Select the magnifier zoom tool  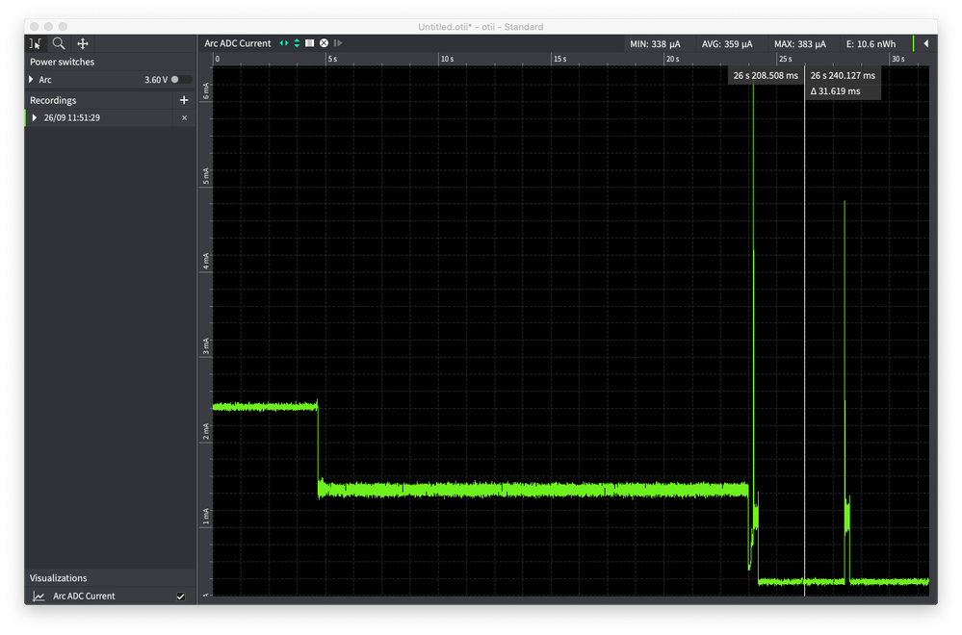tap(59, 43)
